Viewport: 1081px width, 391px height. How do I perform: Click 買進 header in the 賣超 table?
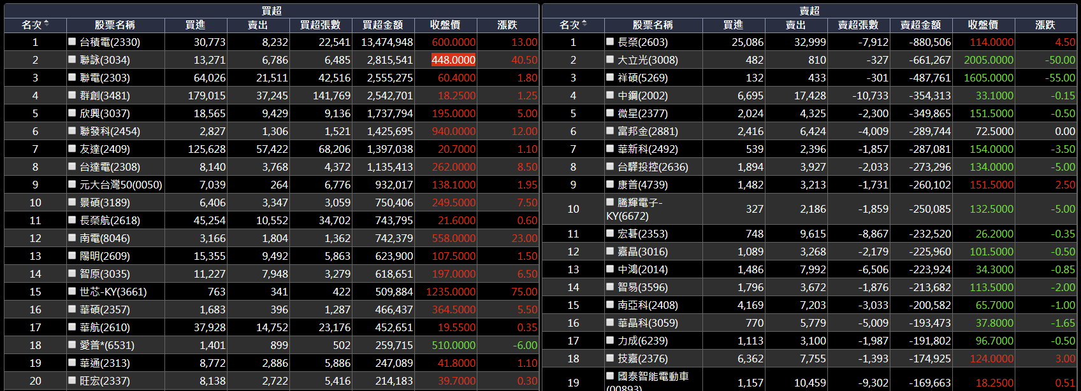734,25
